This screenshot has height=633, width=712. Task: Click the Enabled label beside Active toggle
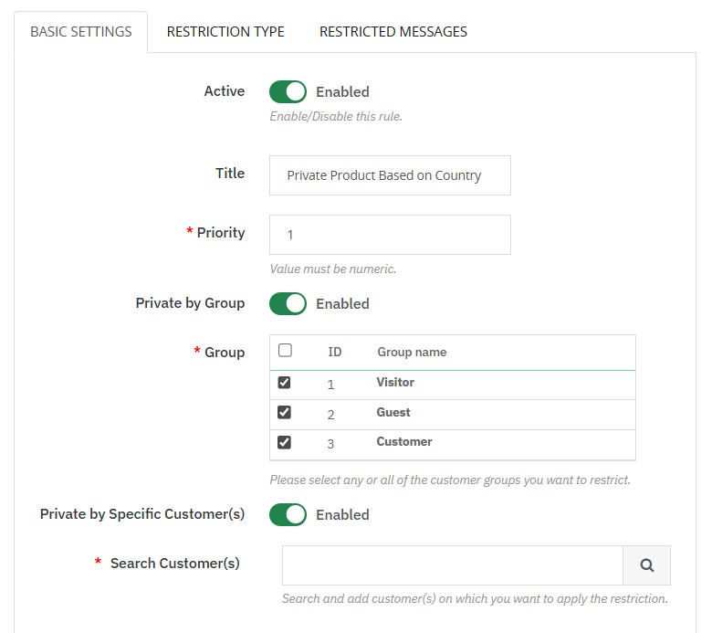[342, 91]
